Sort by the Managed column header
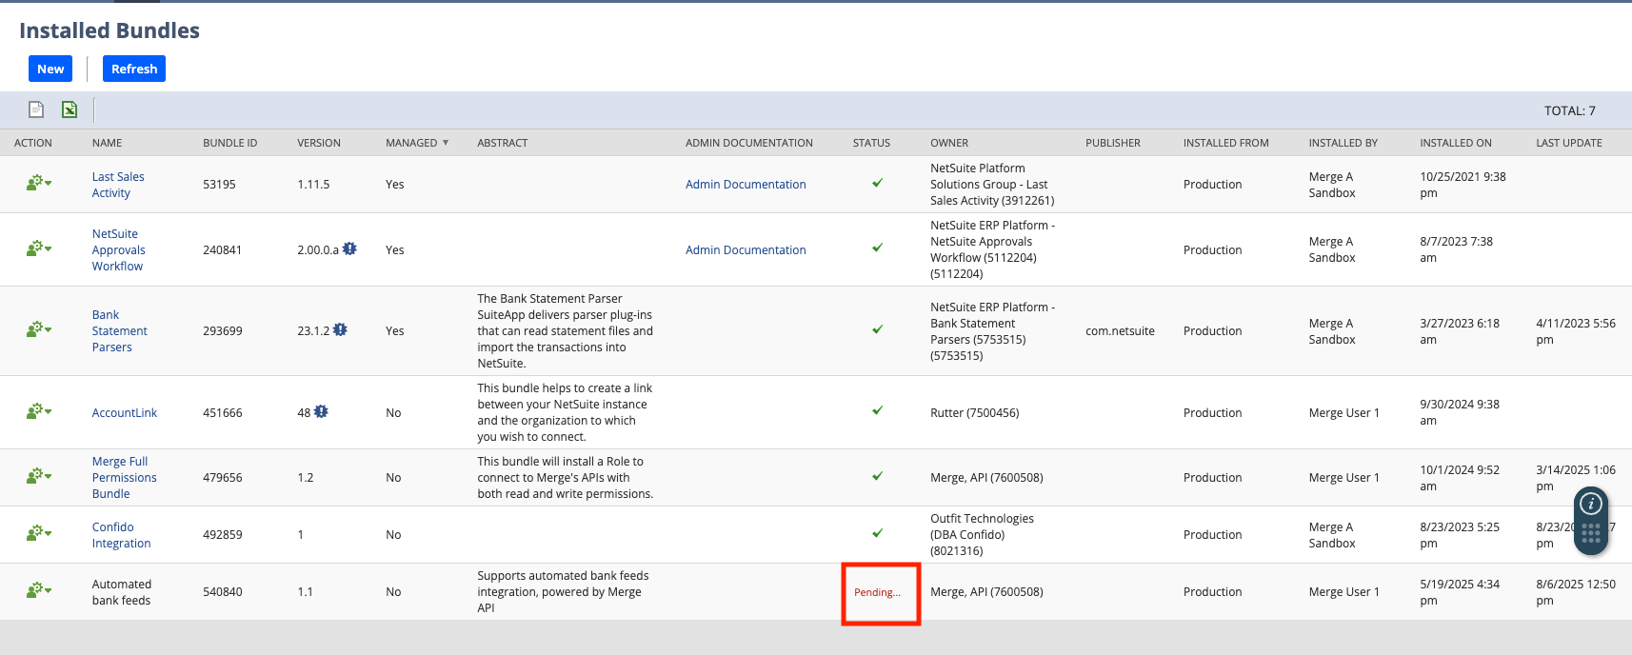The image size is (1632, 655). 411,143
